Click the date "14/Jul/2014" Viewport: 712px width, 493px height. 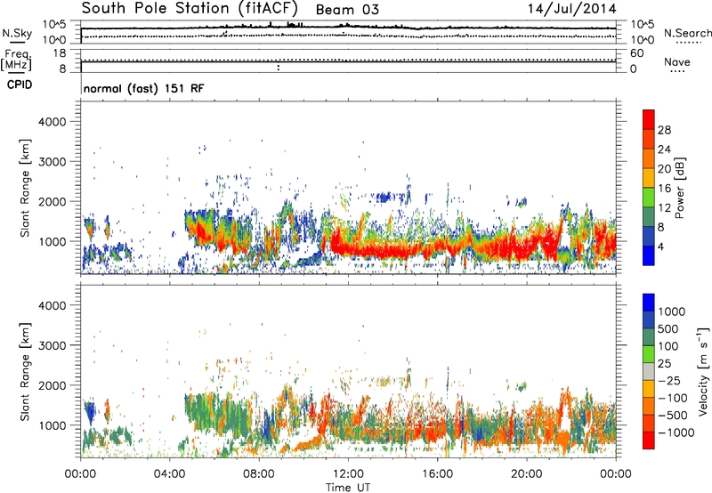pos(571,9)
